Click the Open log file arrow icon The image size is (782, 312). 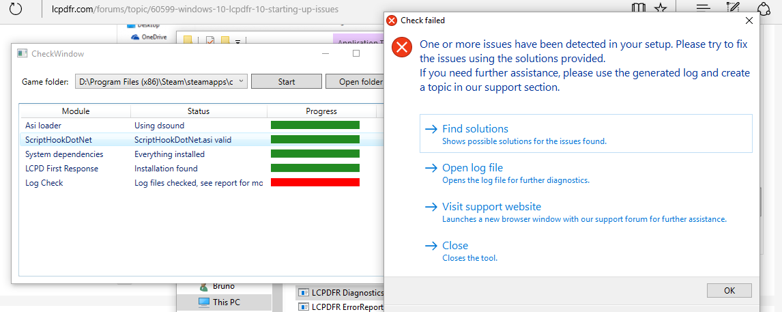point(431,168)
